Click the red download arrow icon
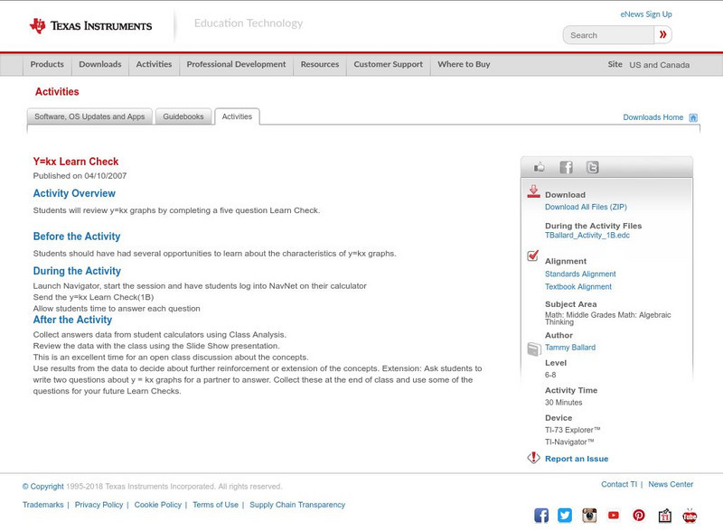This screenshot has width=723, height=530. 531,192
